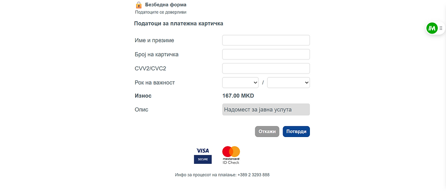Click the payment info phone number text
The height and width of the screenshot is (191, 446).
pyautogui.click(x=253, y=175)
